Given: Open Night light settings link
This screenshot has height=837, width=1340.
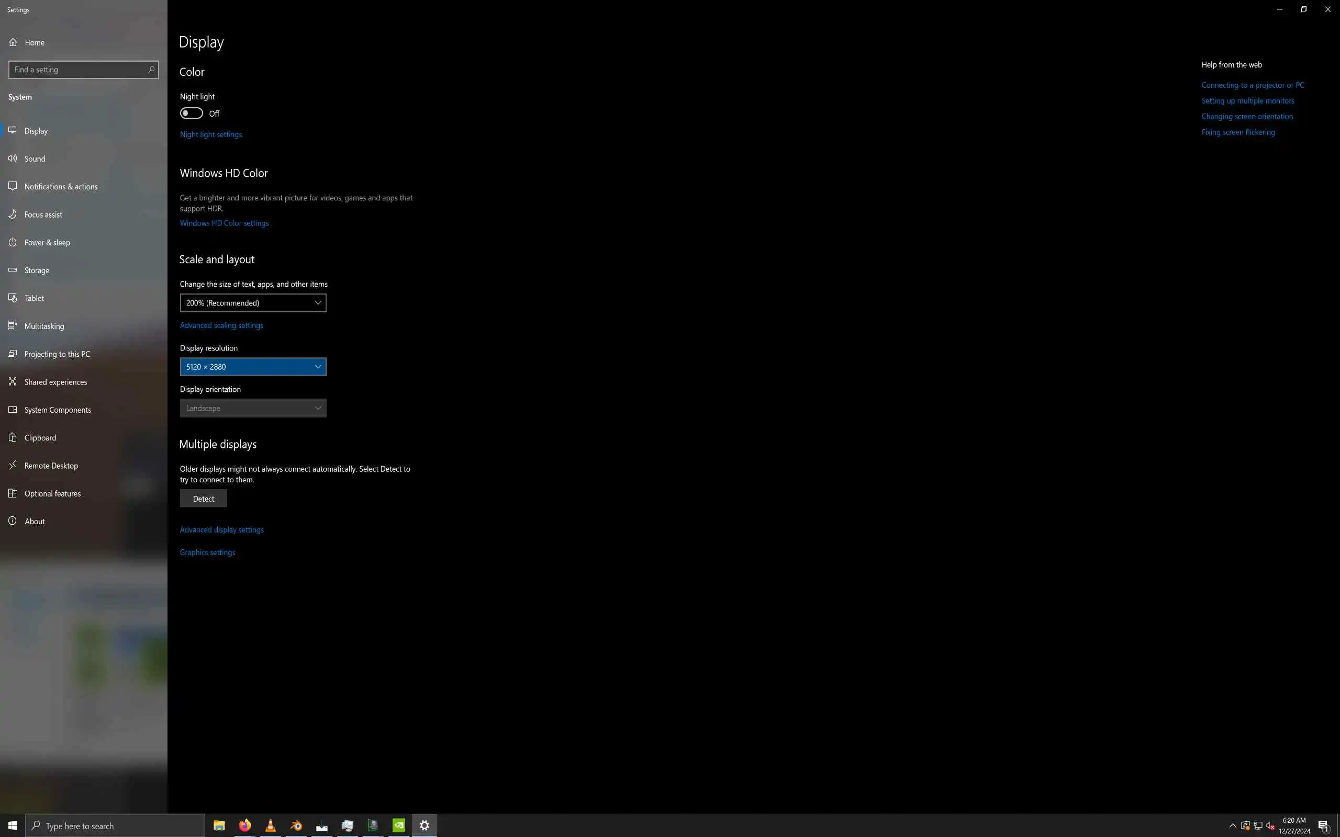Looking at the screenshot, I should (x=210, y=134).
